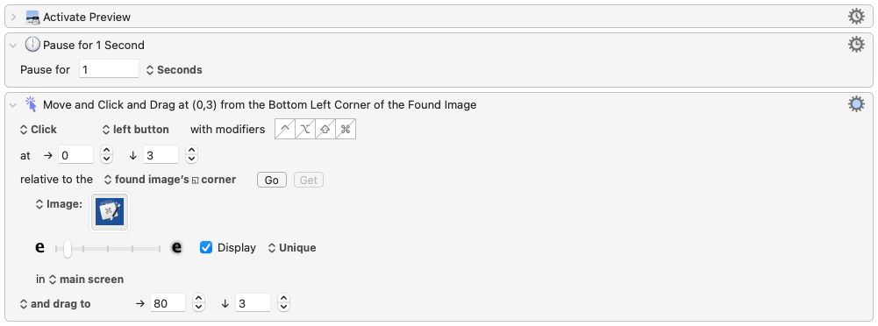The image size is (878, 326).
Task: Open gear menu for Pause action
Action: 856,45
